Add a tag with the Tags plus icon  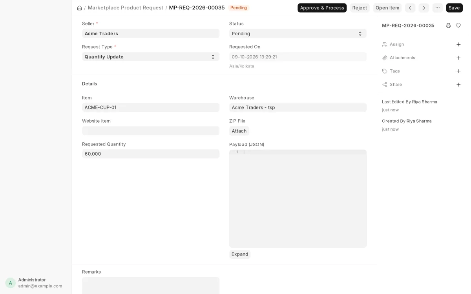click(458, 71)
